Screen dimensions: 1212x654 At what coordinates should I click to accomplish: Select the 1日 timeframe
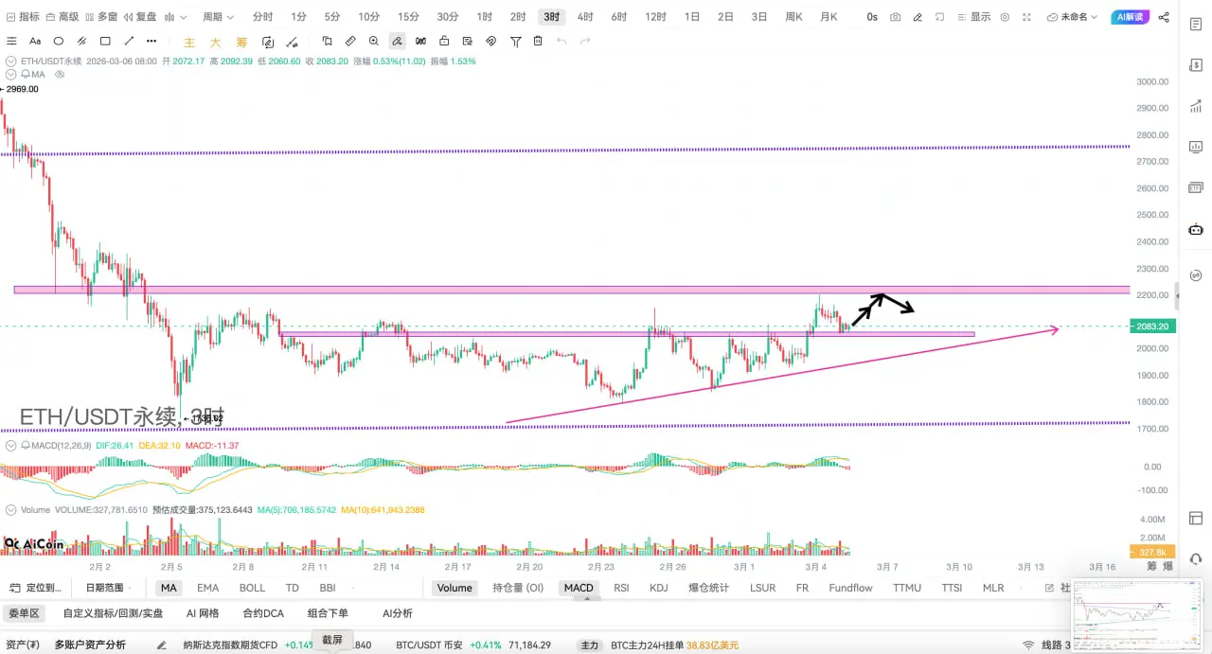pos(692,17)
